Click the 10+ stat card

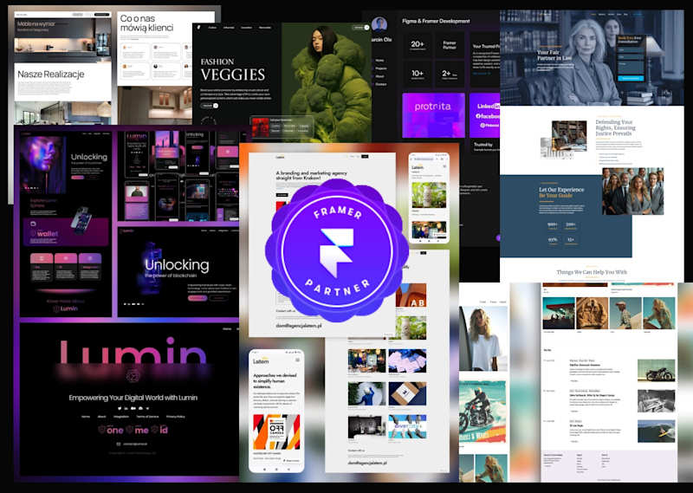pos(418,74)
